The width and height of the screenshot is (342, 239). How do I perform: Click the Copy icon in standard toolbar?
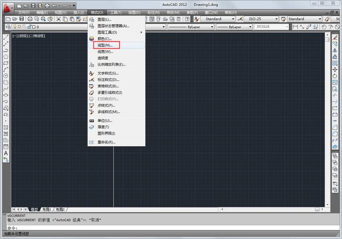[65, 19]
